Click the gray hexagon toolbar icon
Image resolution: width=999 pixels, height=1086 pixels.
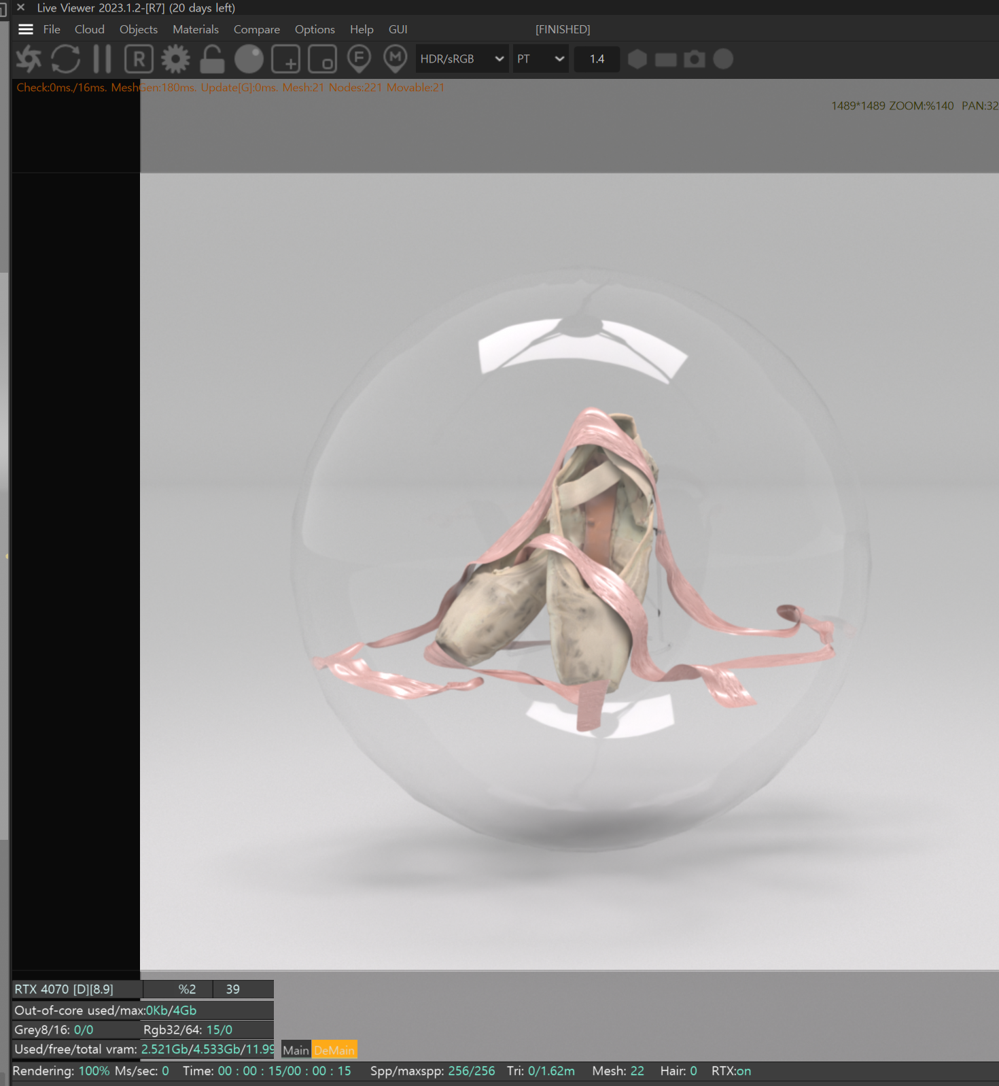(637, 59)
